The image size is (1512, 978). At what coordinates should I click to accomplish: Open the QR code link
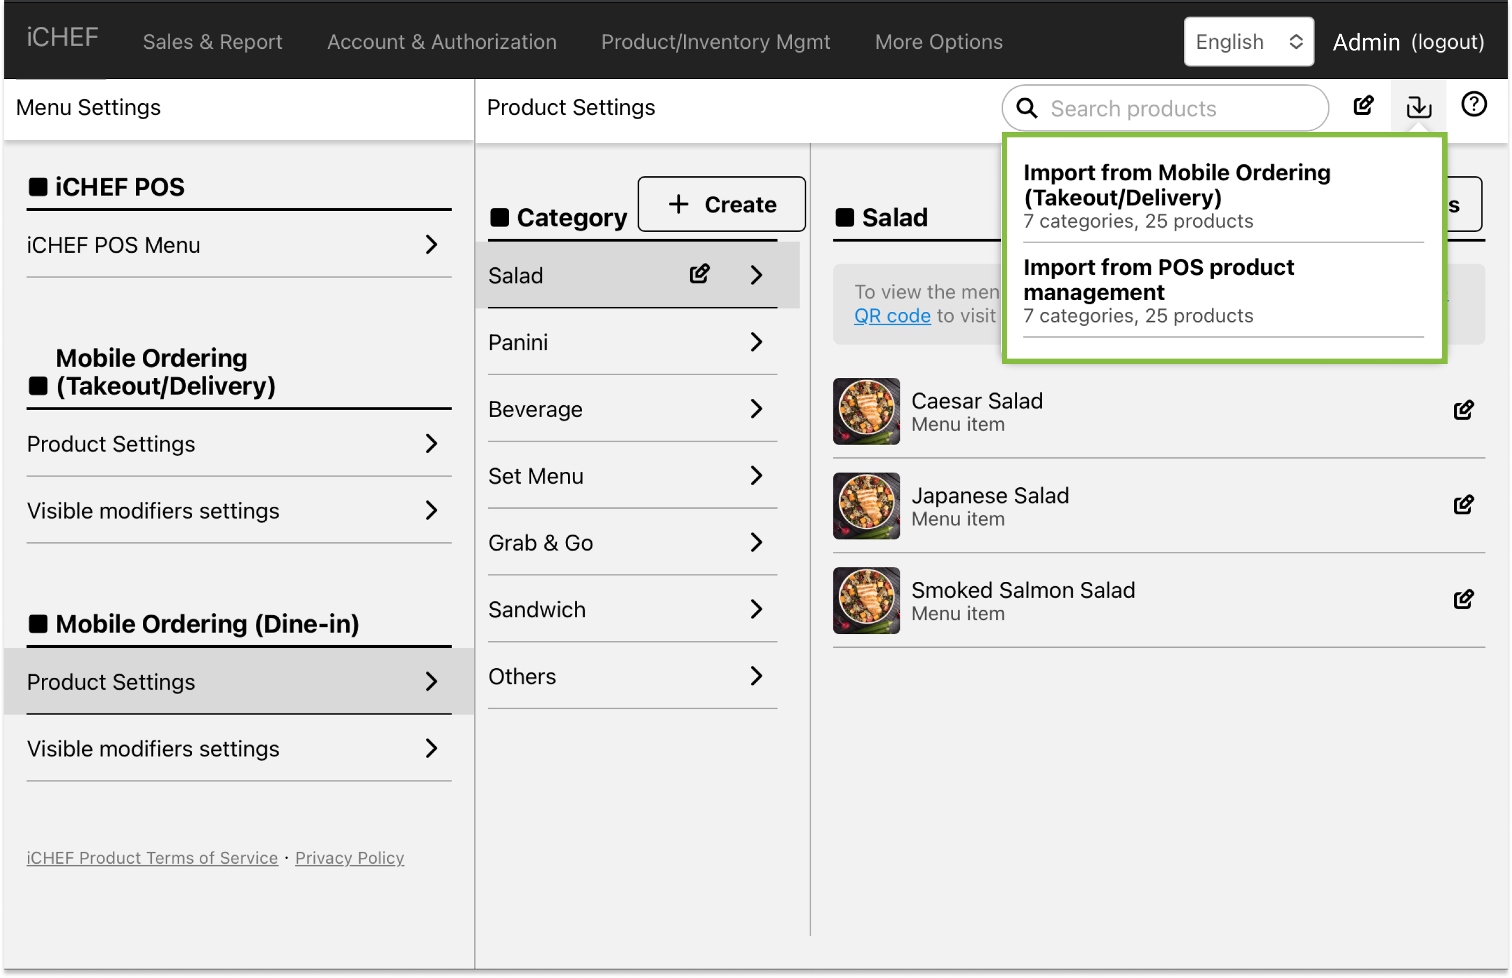click(x=892, y=316)
